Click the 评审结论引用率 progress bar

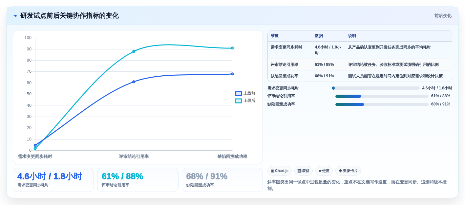point(382,96)
